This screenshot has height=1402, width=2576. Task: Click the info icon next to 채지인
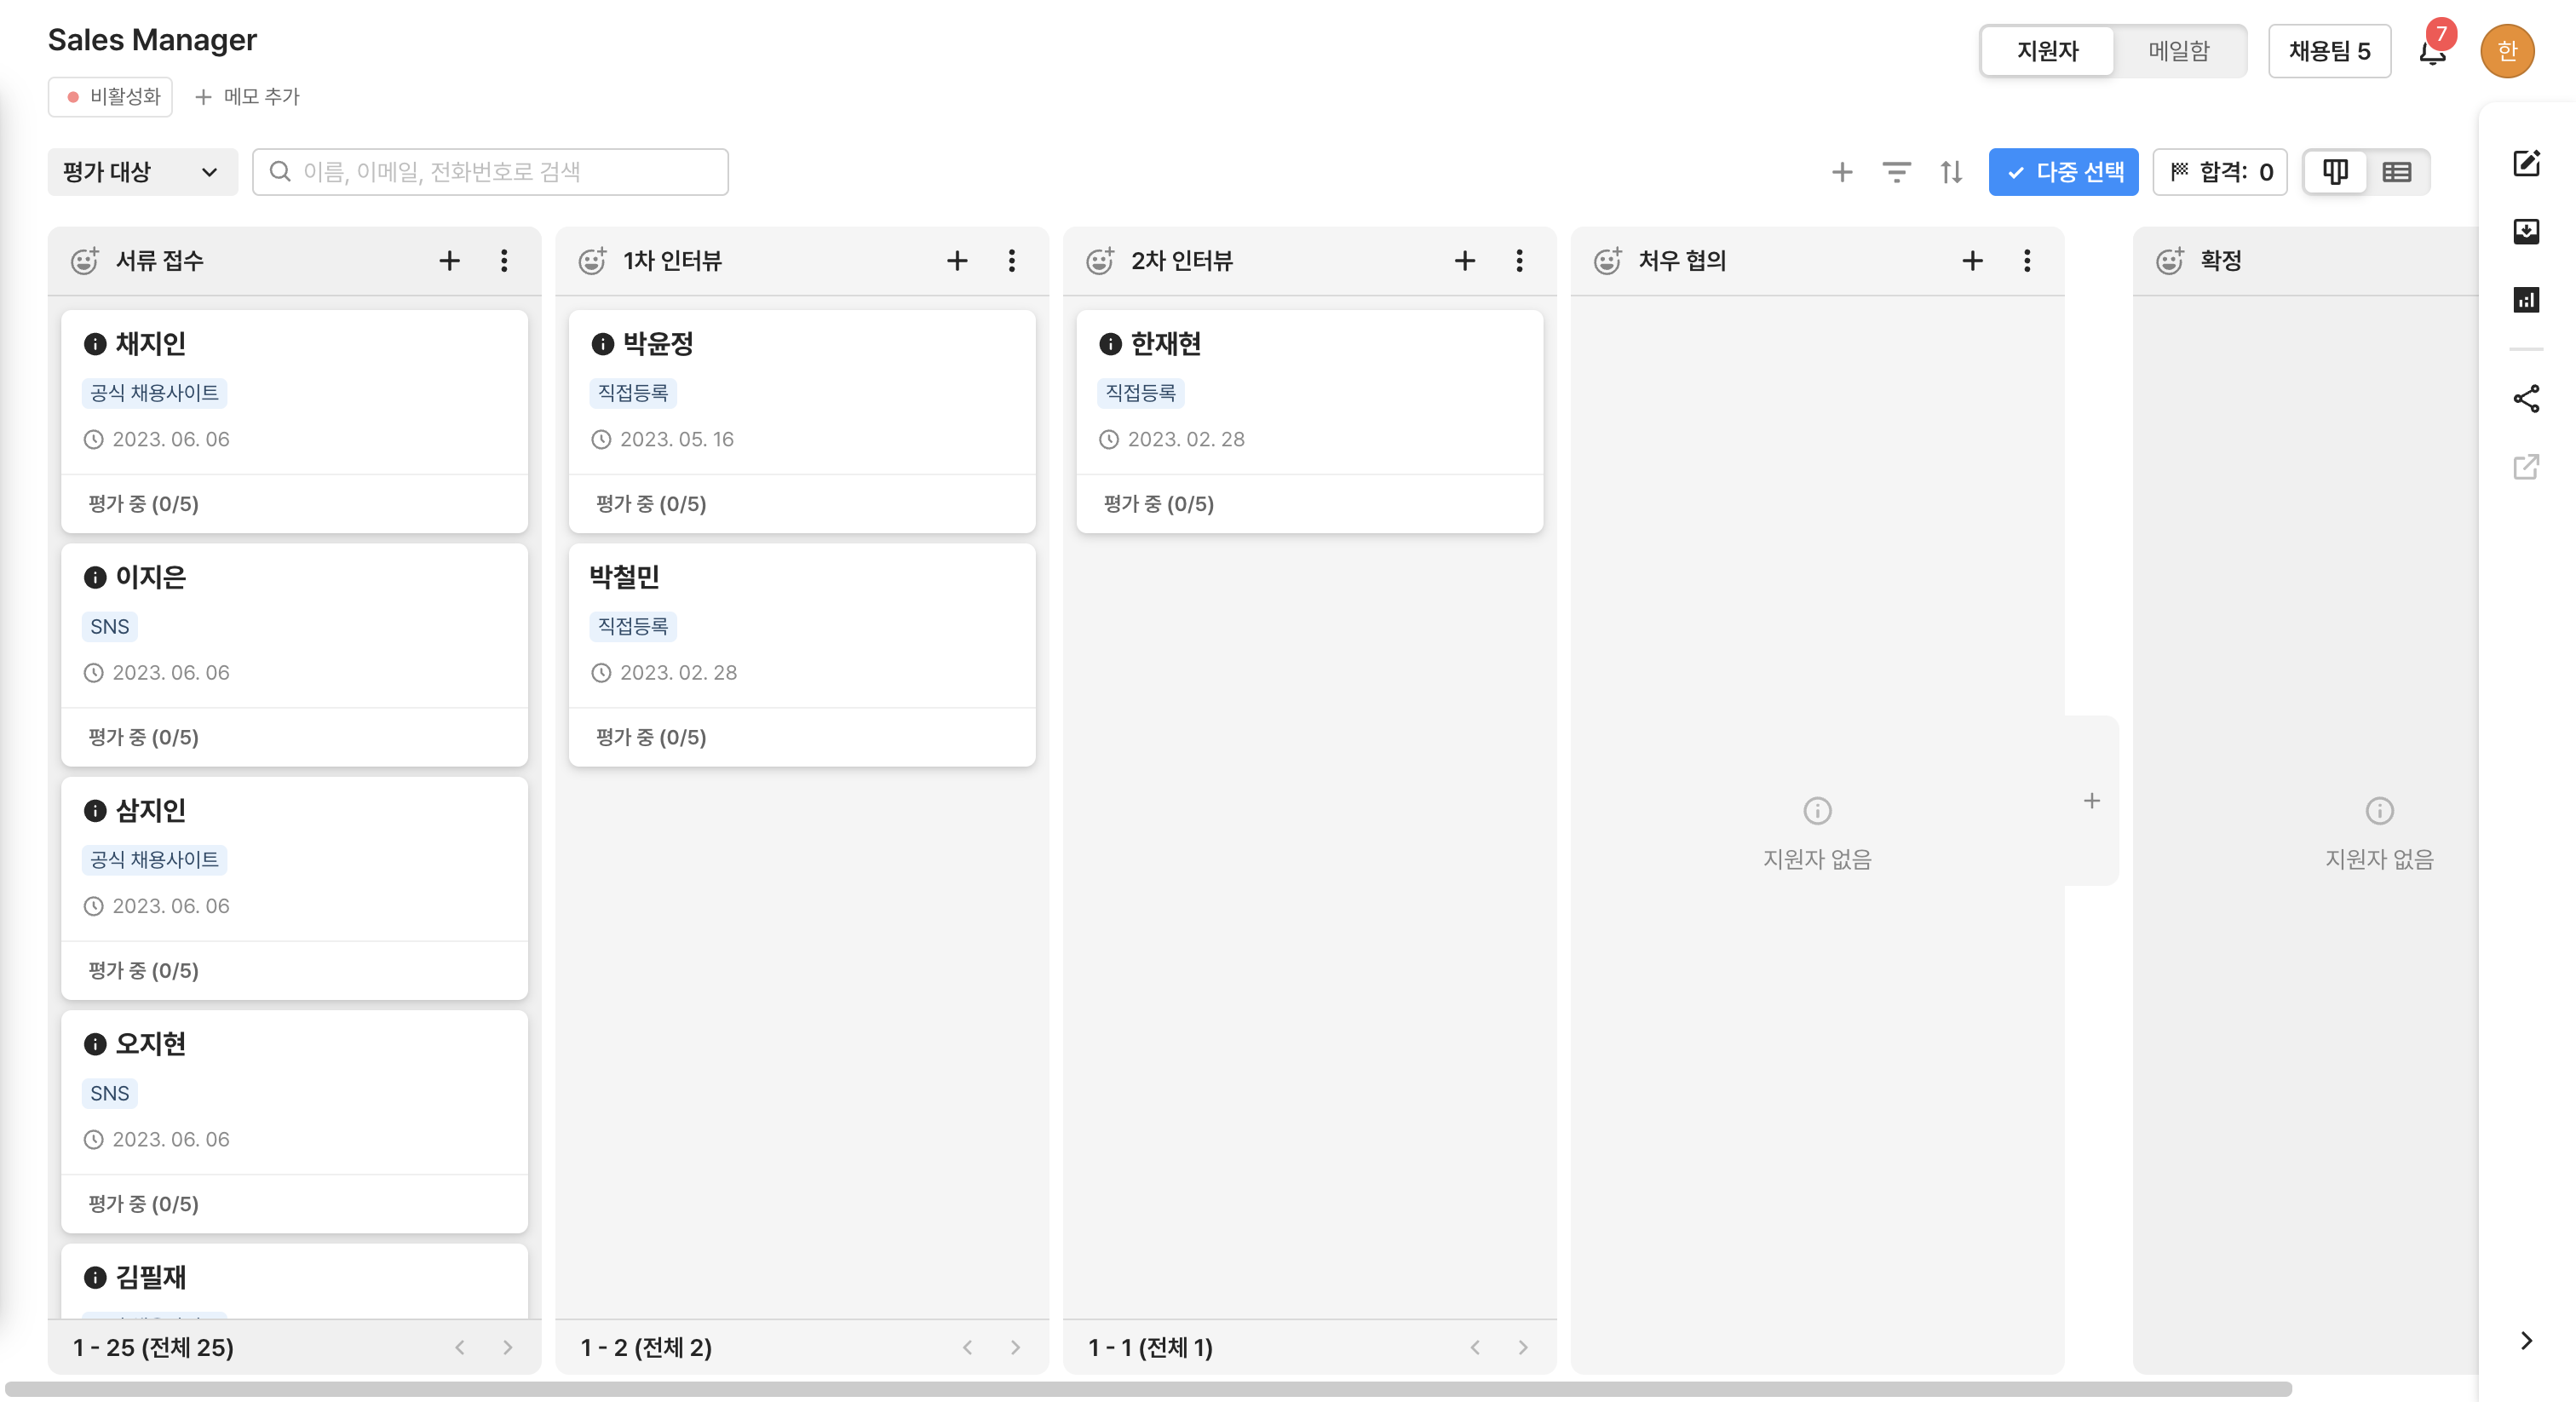point(95,344)
